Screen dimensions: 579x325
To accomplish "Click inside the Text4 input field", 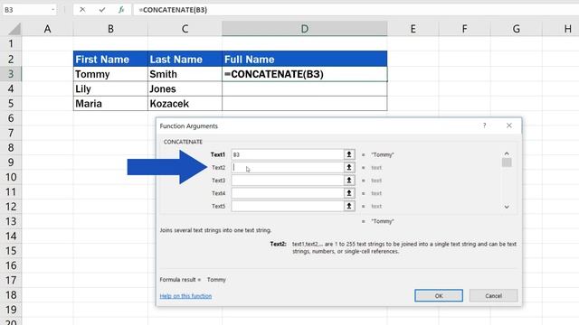I will pos(288,193).
